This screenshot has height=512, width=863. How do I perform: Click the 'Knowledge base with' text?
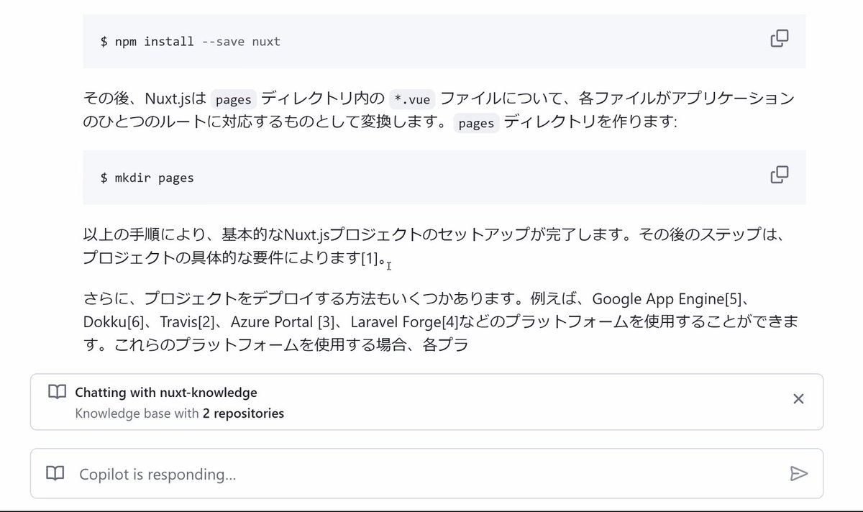(137, 413)
